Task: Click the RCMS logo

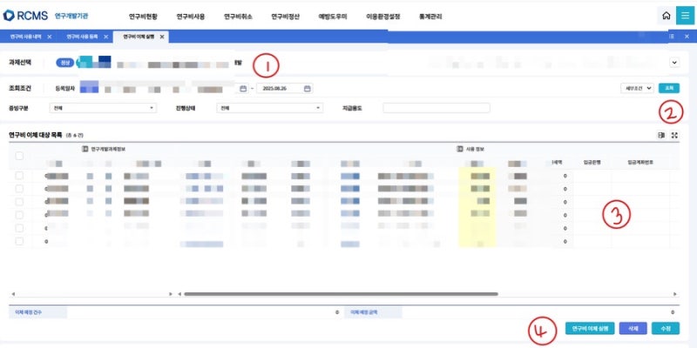Action: point(24,16)
